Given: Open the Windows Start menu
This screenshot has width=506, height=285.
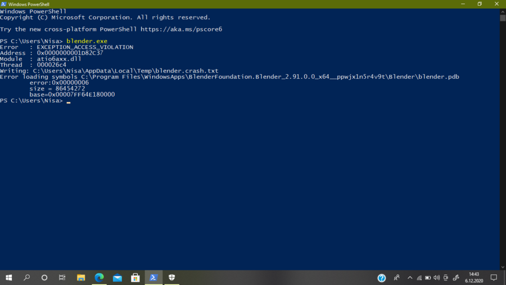Looking at the screenshot, I should coord(8,278).
